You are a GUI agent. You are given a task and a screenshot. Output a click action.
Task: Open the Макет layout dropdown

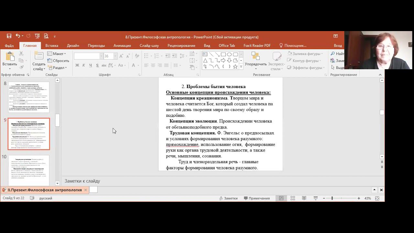(x=57, y=54)
